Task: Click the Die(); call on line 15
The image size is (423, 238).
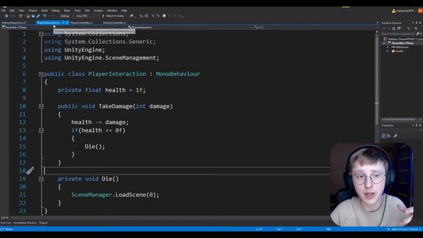Action: pos(95,147)
